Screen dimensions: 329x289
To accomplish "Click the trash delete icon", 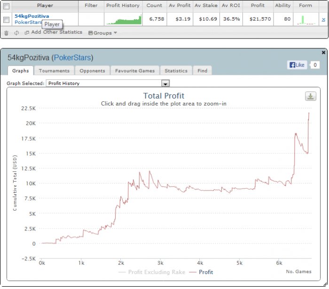I will click(6, 33).
